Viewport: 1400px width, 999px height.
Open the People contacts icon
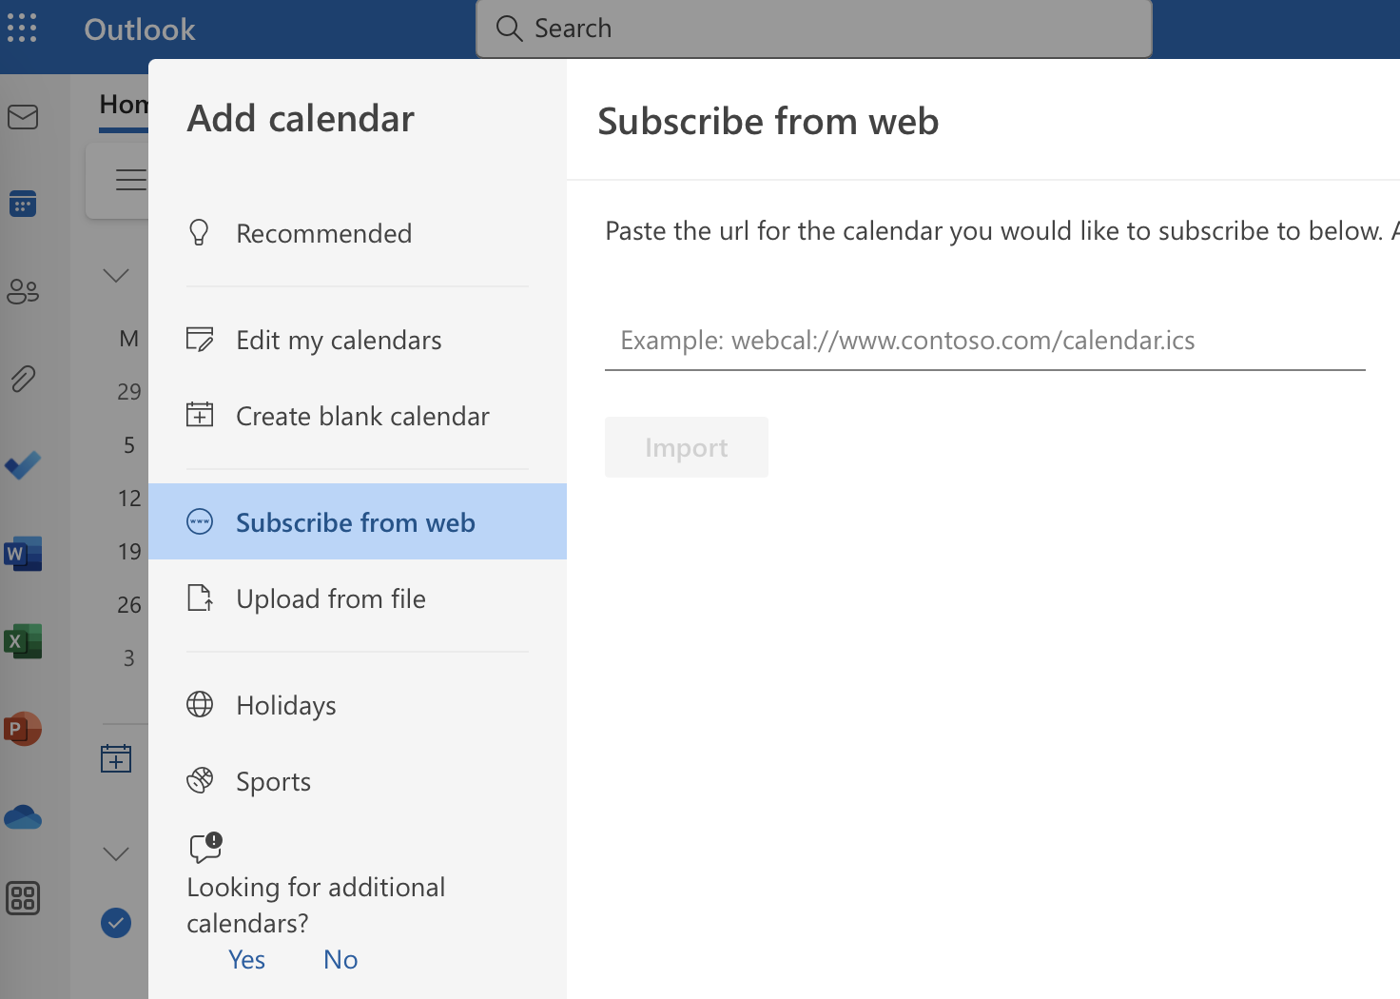[23, 291]
